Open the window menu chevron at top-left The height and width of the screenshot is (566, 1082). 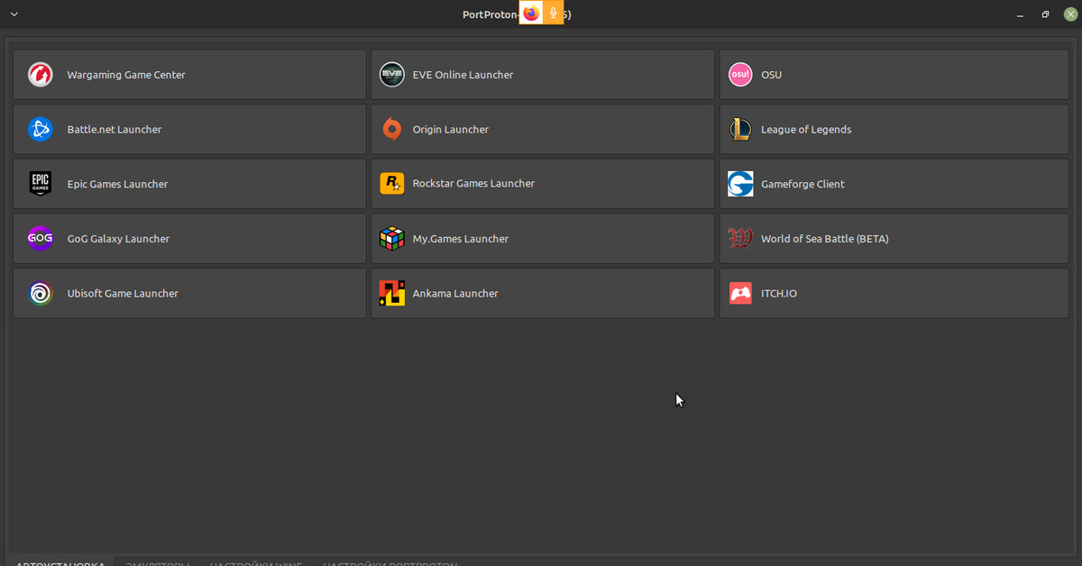(x=14, y=14)
